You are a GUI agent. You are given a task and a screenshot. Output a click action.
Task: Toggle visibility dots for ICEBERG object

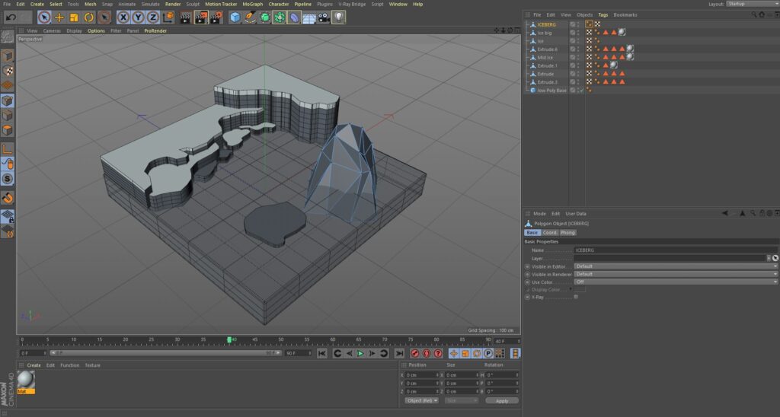click(x=578, y=24)
